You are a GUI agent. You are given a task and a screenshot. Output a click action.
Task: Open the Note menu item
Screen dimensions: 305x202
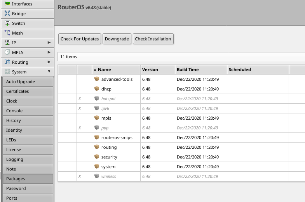28,169
